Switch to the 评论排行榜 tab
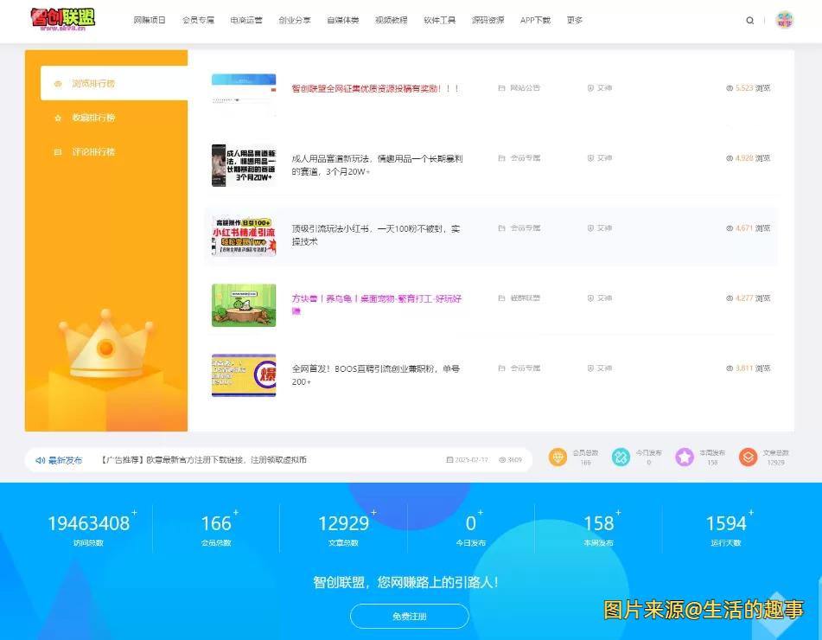Image resolution: width=822 pixels, height=640 pixels. point(93,151)
